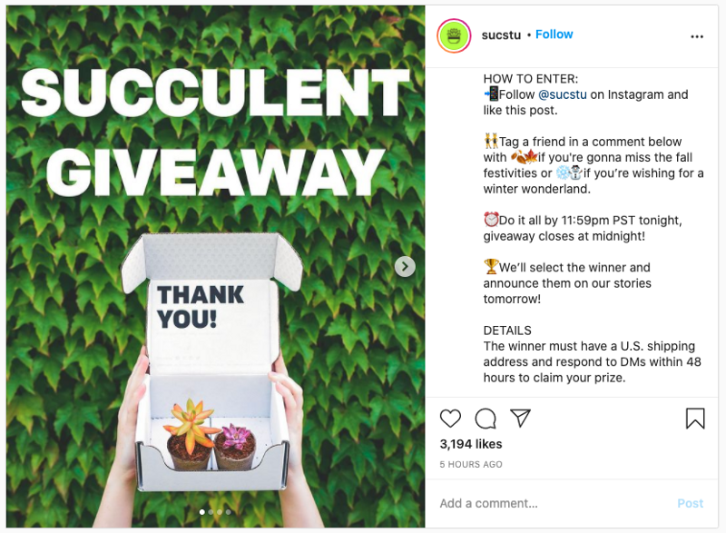This screenshot has width=726, height=533.
Task: Open sucstu profile avatar story
Action: (454, 35)
